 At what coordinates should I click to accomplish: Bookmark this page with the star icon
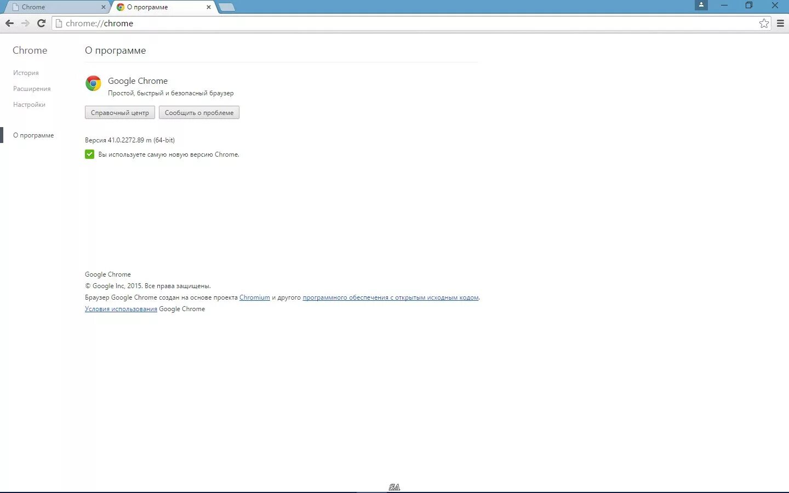[x=764, y=23]
